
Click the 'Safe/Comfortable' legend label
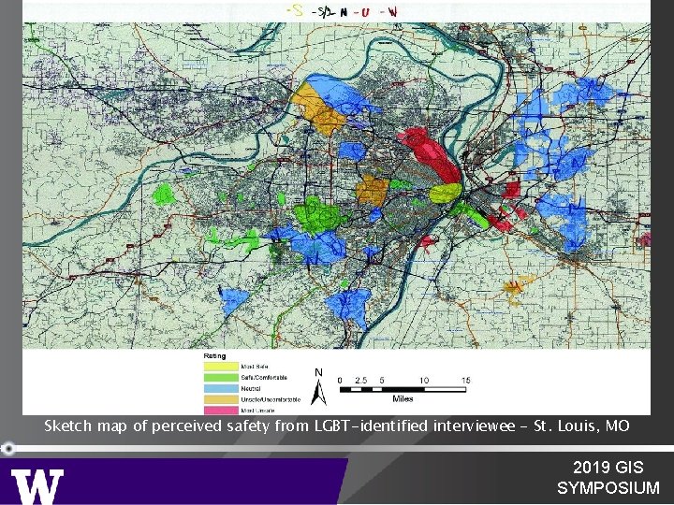pyautogui.click(x=264, y=378)
